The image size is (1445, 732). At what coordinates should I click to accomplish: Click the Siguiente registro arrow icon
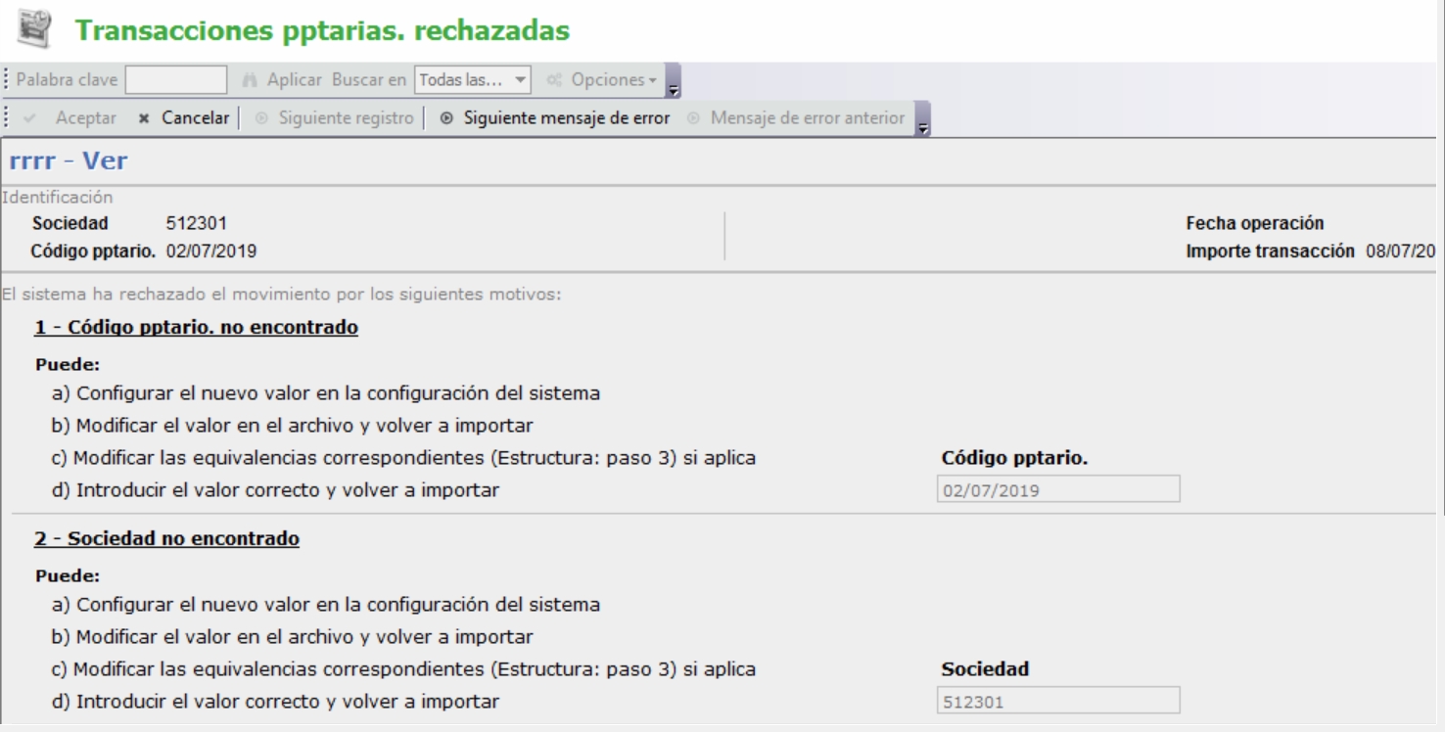[x=260, y=118]
